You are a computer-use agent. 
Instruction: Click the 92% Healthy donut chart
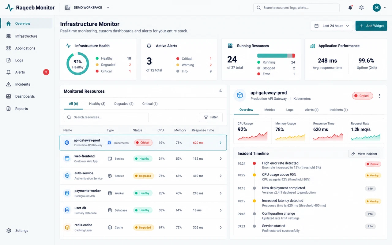click(78, 64)
